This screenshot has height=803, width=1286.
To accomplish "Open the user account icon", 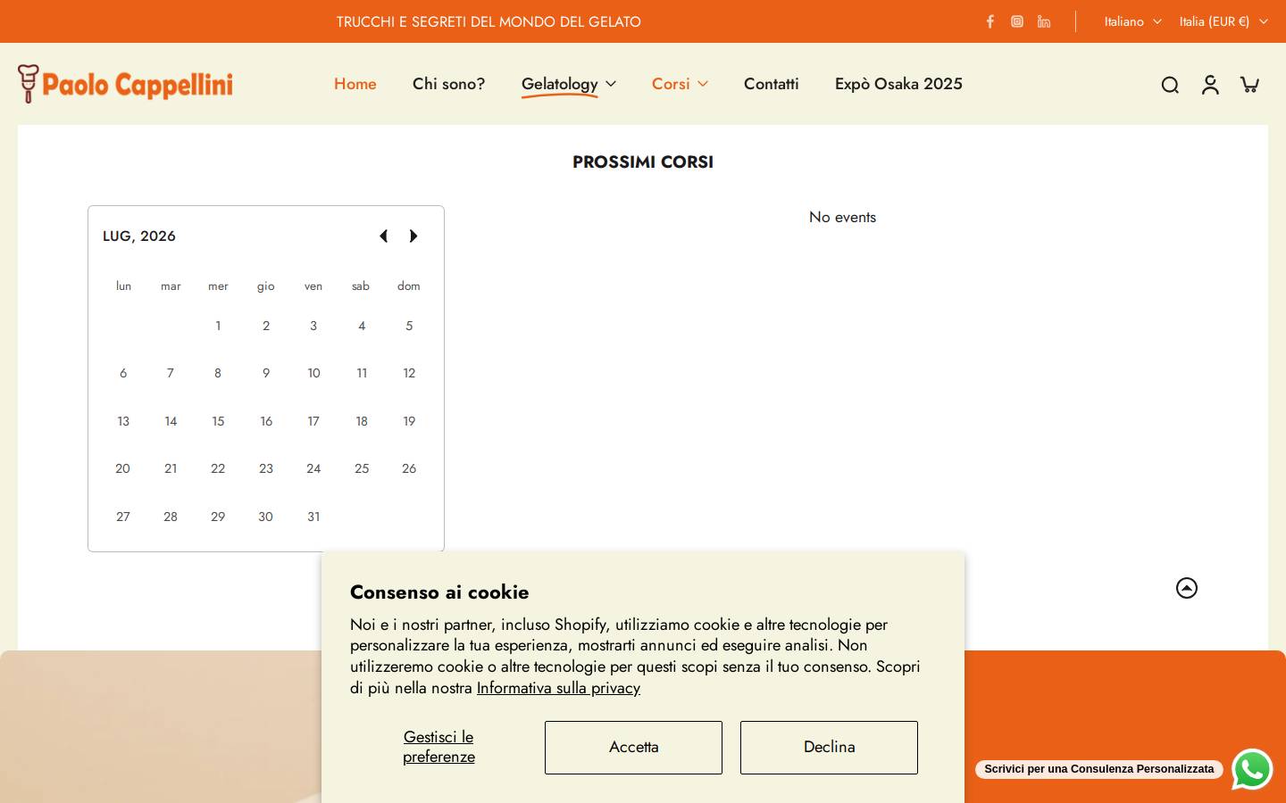I will [x=1210, y=85].
